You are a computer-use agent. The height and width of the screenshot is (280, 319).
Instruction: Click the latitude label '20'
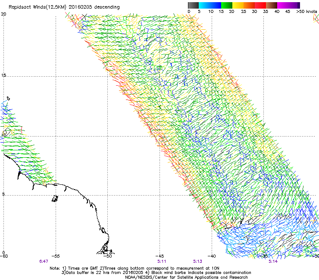pos(3,14)
